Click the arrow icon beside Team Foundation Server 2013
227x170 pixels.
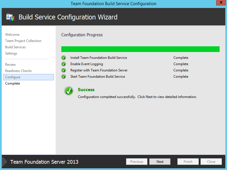click(5, 162)
